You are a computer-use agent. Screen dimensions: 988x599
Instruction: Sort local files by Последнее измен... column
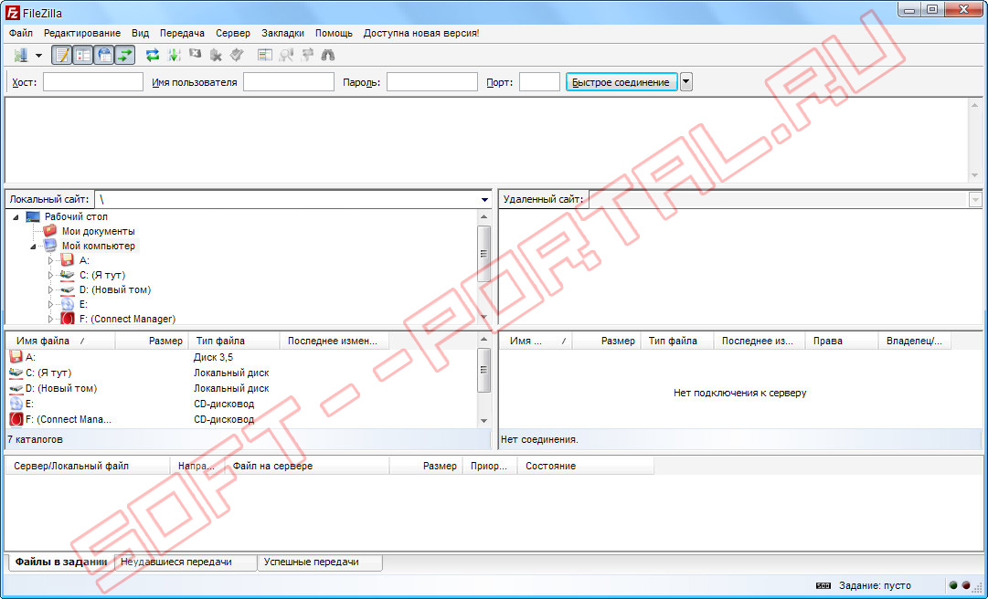(x=334, y=341)
